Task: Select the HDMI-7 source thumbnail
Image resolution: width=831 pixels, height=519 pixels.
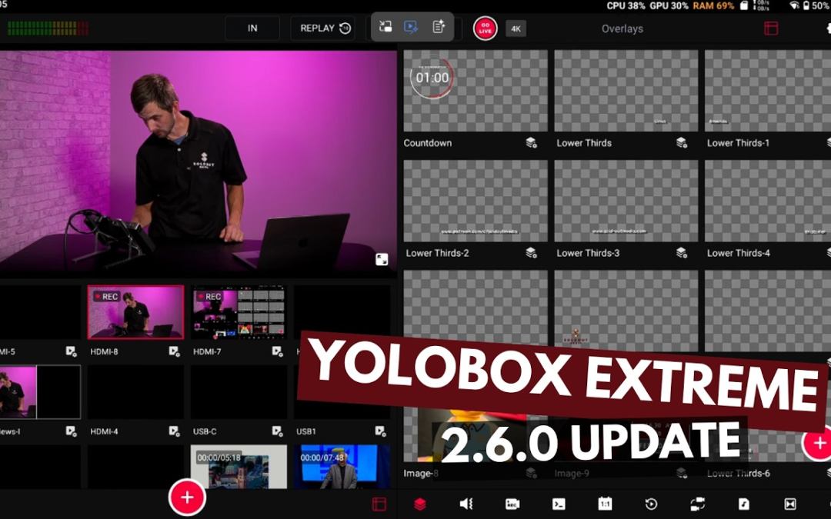Action: (x=239, y=312)
